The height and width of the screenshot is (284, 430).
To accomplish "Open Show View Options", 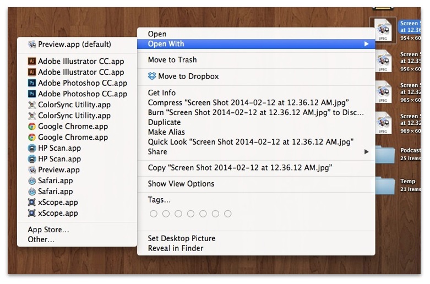I will click(x=256, y=184).
